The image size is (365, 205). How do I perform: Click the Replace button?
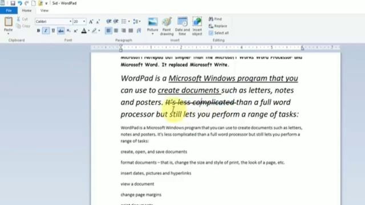click(218, 26)
